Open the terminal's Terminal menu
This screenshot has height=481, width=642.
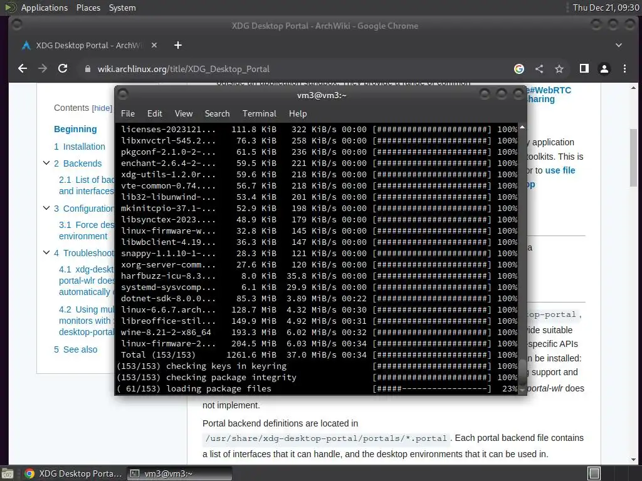[259, 114]
